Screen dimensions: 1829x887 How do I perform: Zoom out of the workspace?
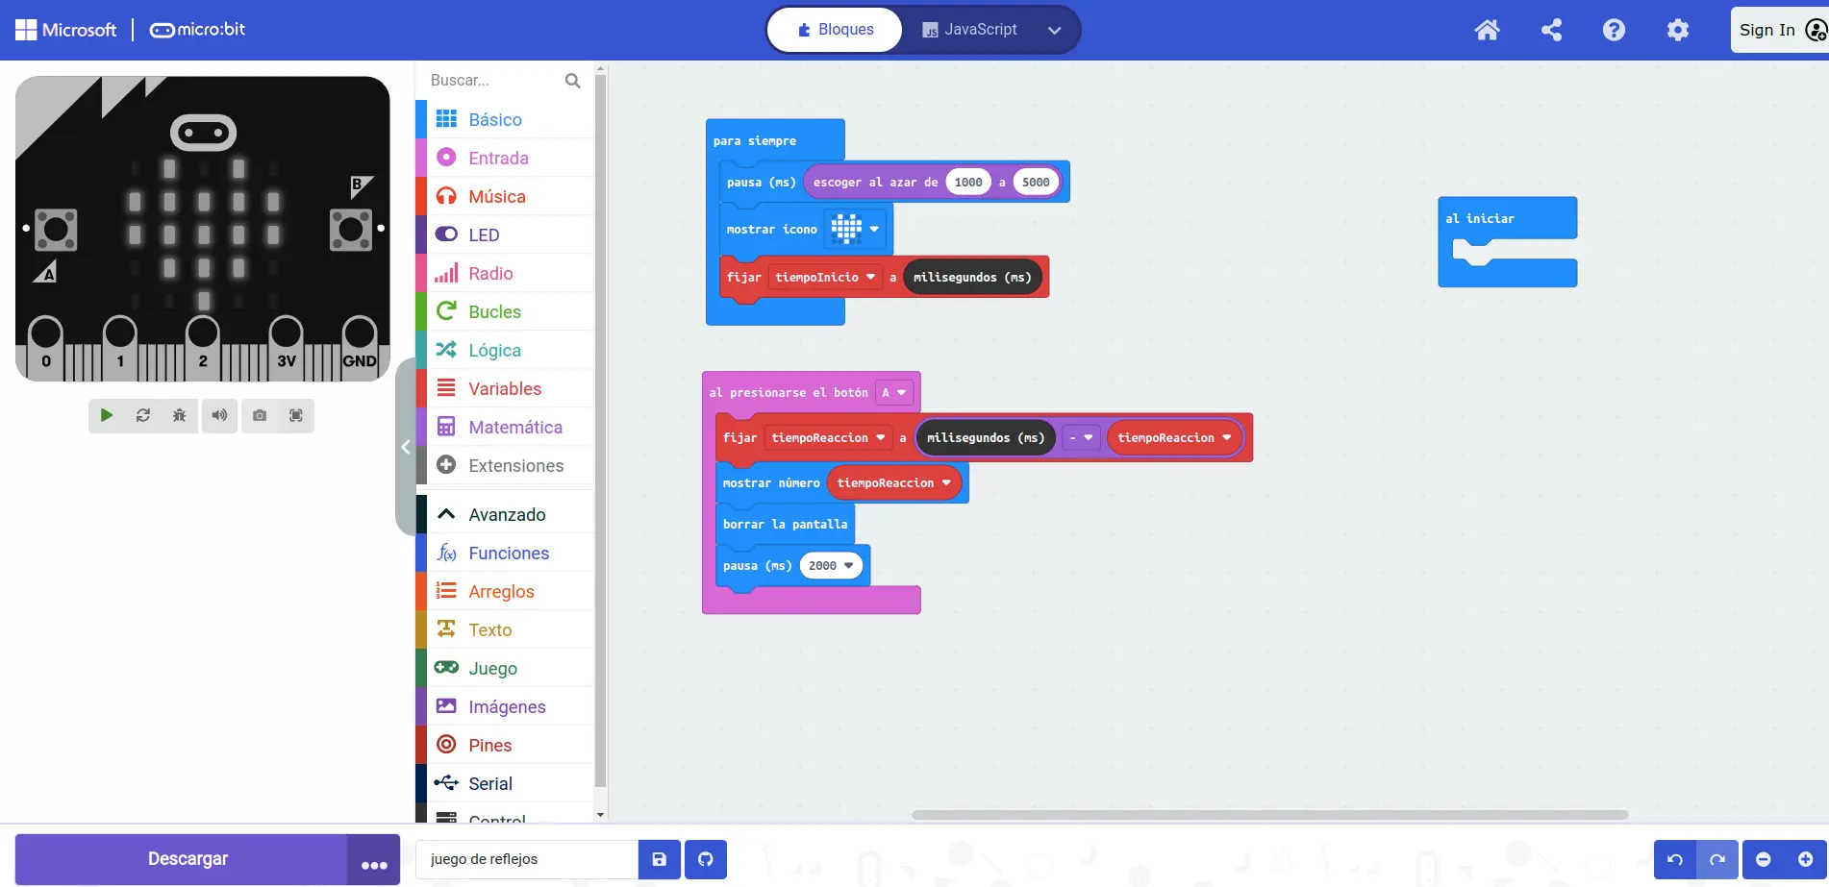[1764, 859]
